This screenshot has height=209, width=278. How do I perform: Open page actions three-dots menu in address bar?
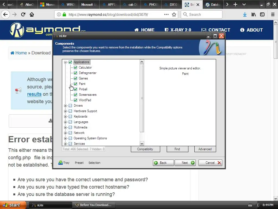click(x=166, y=14)
